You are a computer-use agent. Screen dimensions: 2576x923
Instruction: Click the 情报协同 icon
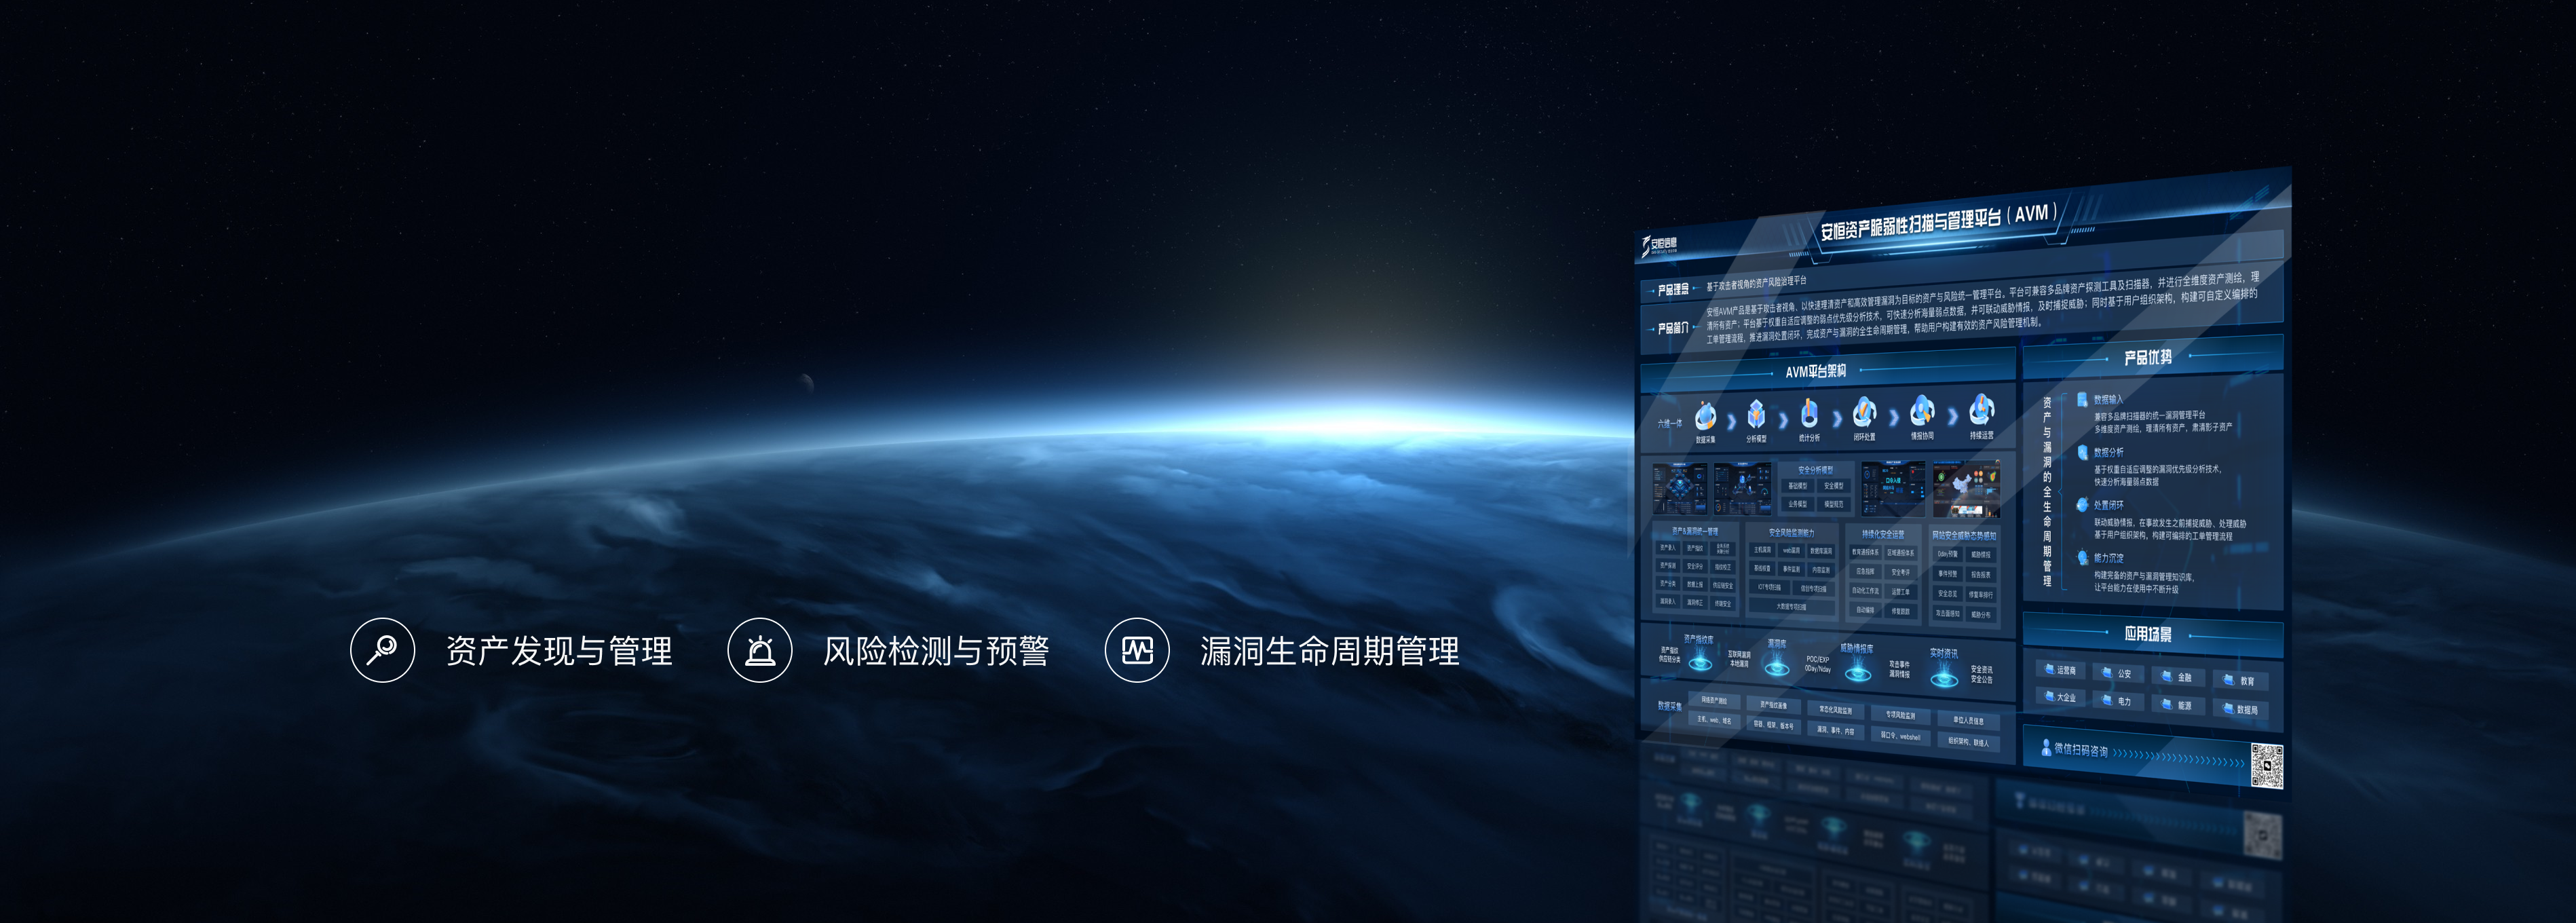pos(1922,410)
